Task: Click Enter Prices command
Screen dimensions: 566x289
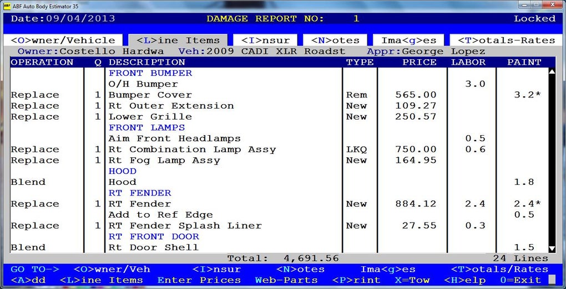Action: [199, 280]
